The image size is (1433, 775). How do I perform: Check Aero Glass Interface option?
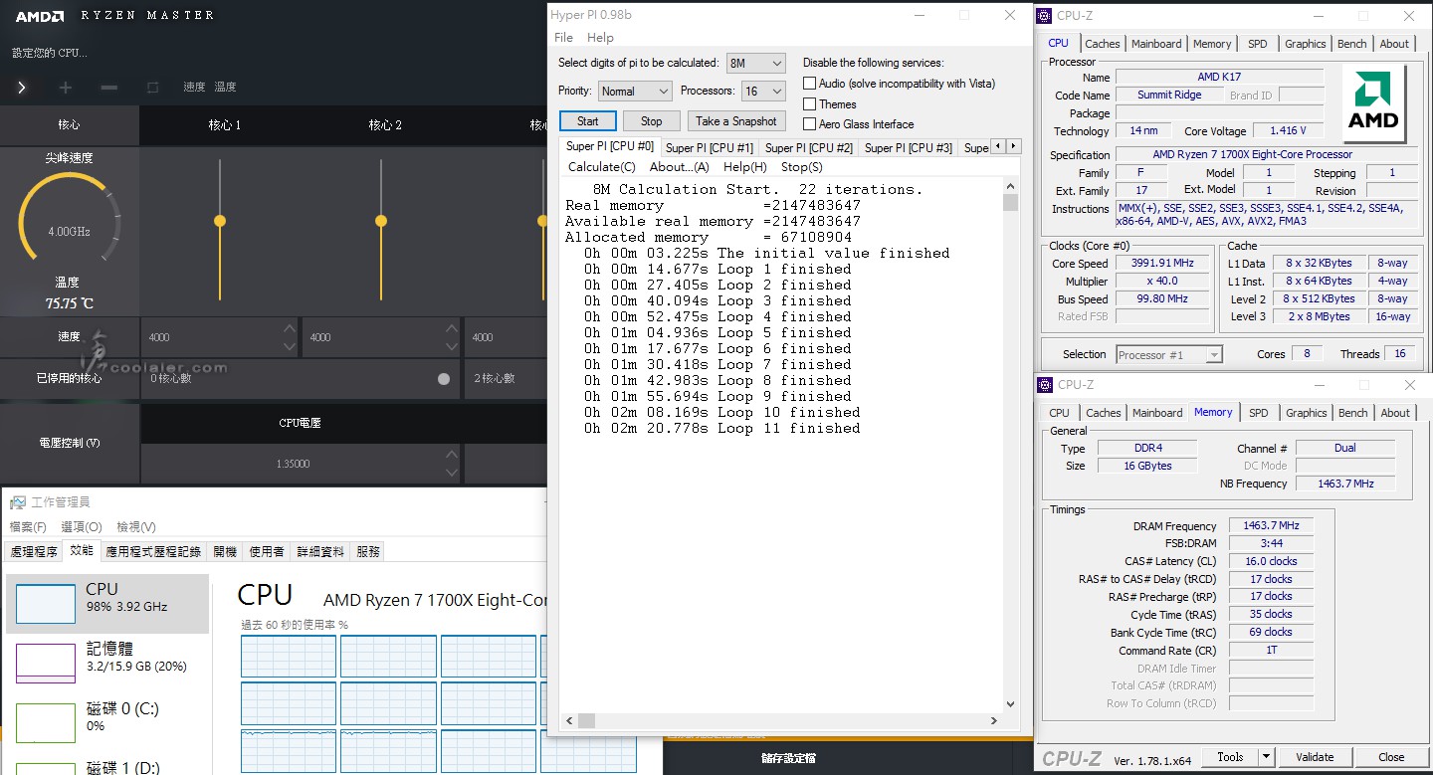tap(809, 124)
